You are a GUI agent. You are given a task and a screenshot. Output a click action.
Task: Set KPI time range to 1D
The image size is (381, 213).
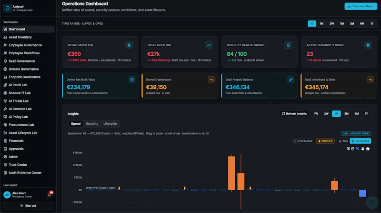pyautogui.click(x=312, y=23)
